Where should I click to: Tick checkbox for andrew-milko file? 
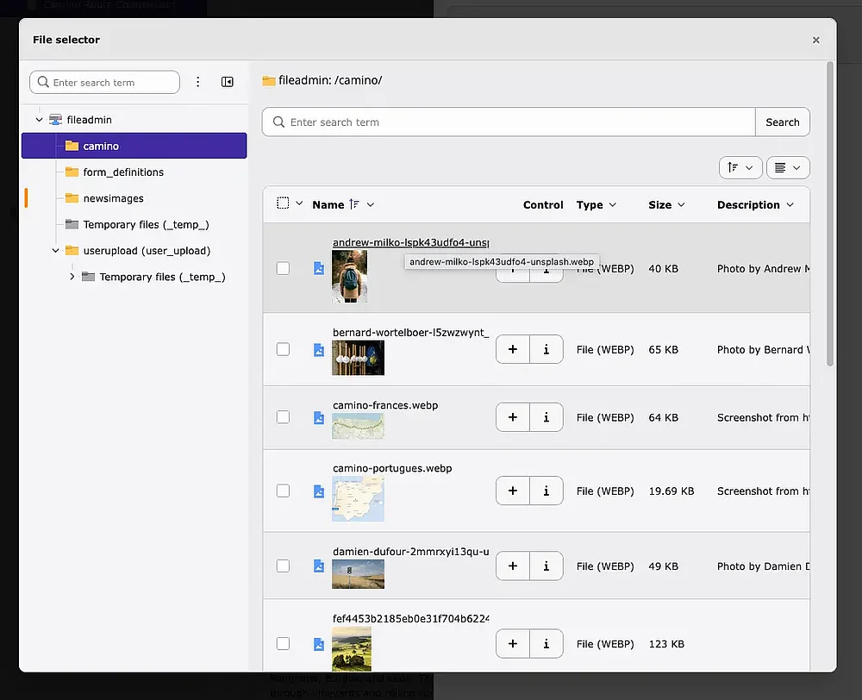(x=283, y=268)
